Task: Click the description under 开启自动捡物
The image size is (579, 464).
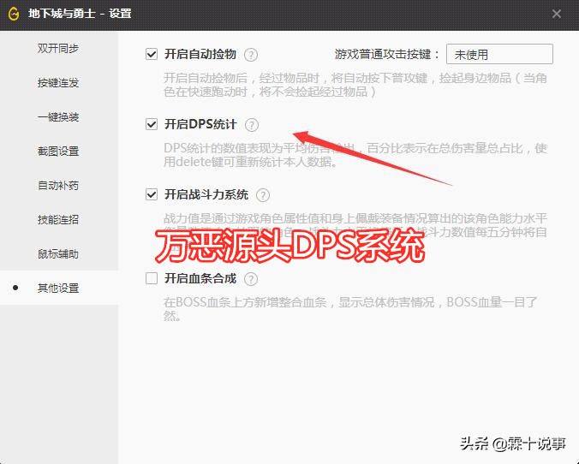Action: pos(355,85)
